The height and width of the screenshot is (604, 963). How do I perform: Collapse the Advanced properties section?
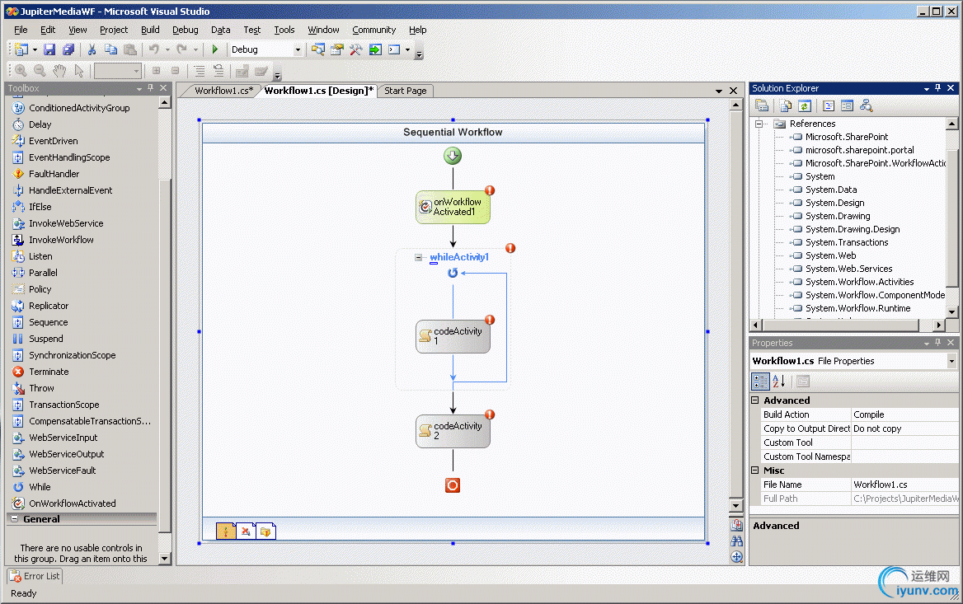coord(755,400)
